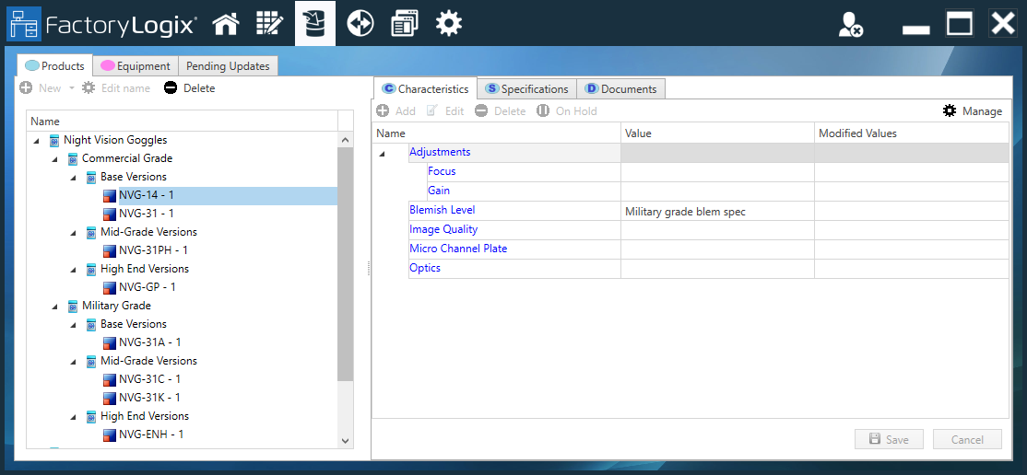Screen dimensions: 1027x475
Task: Click Edit name in products toolbar
Action: click(x=115, y=87)
